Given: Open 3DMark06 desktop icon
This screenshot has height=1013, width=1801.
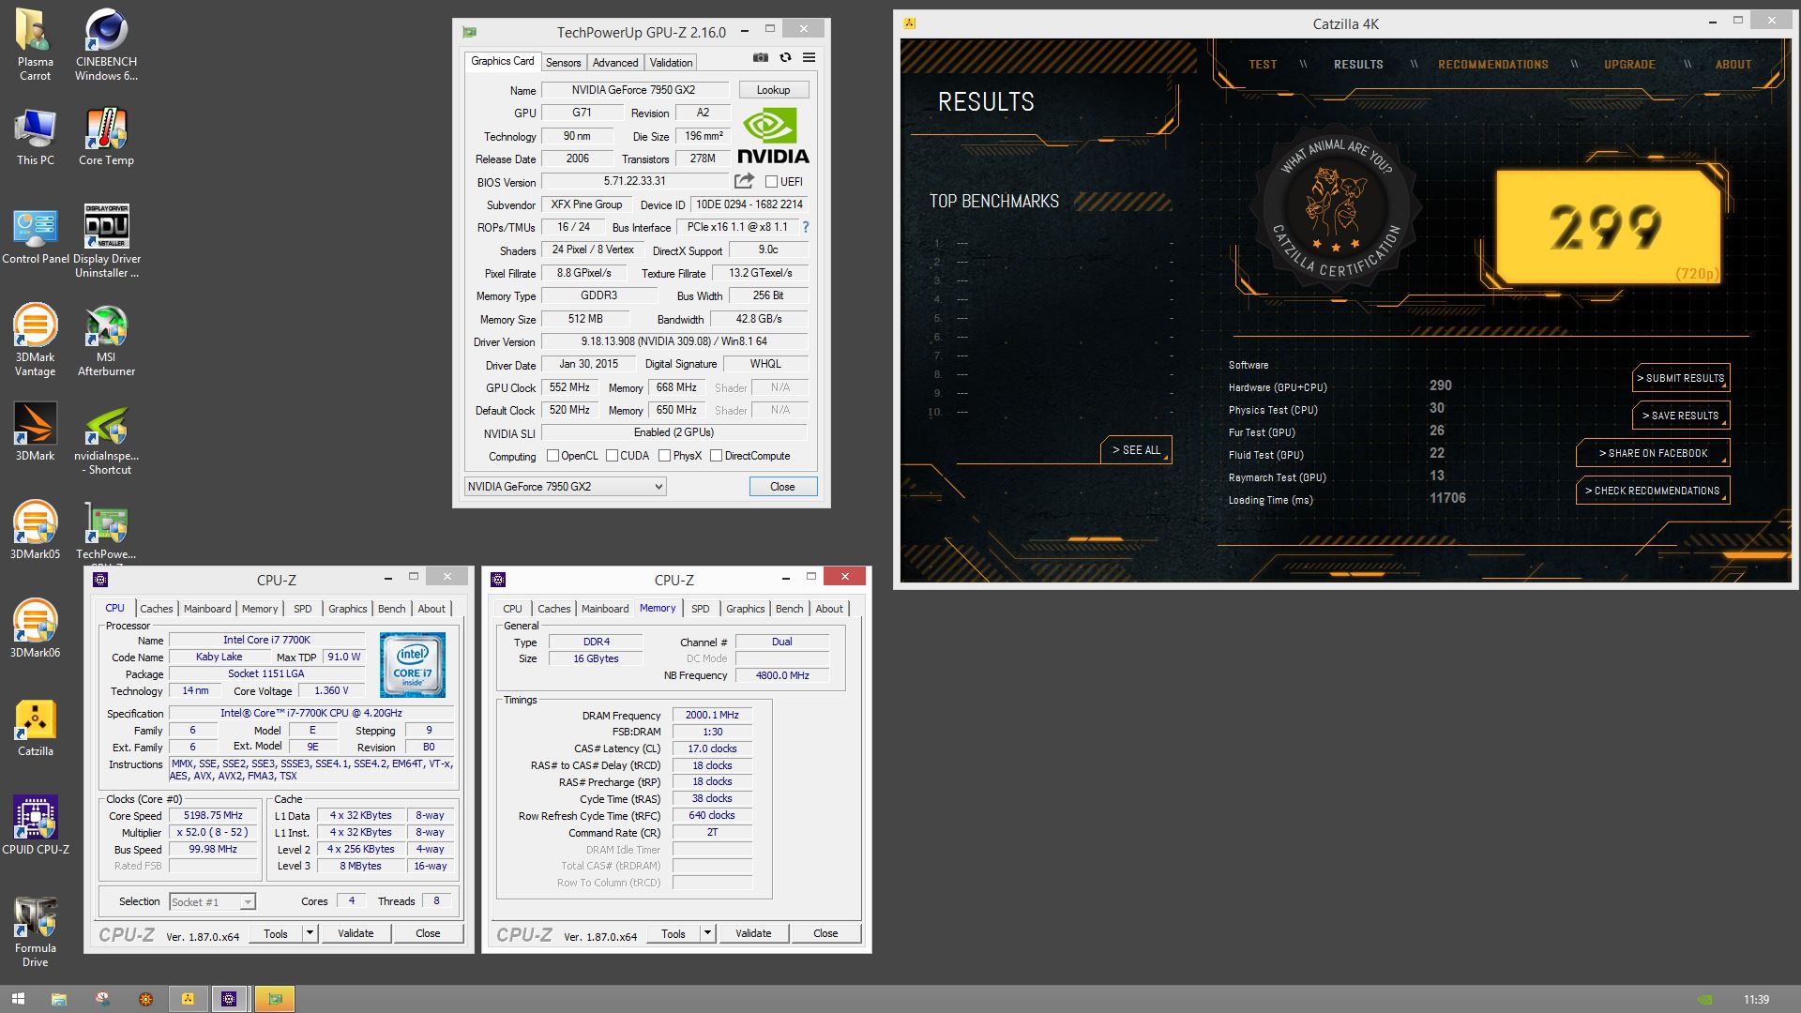Looking at the screenshot, I should [x=35, y=628].
